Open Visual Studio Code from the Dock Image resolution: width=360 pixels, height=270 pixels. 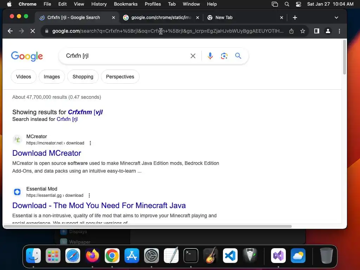pos(230,256)
